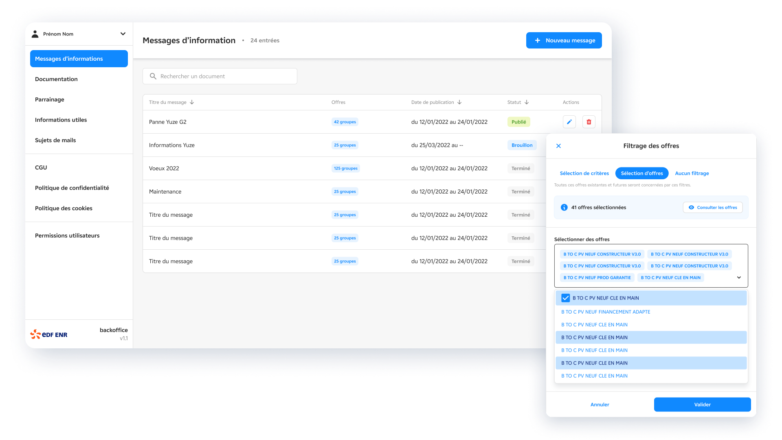Click the user profile avatar icon

35,34
